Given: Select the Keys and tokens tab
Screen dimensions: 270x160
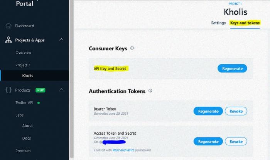Looking at the screenshot, I should [x=245, y=23].
